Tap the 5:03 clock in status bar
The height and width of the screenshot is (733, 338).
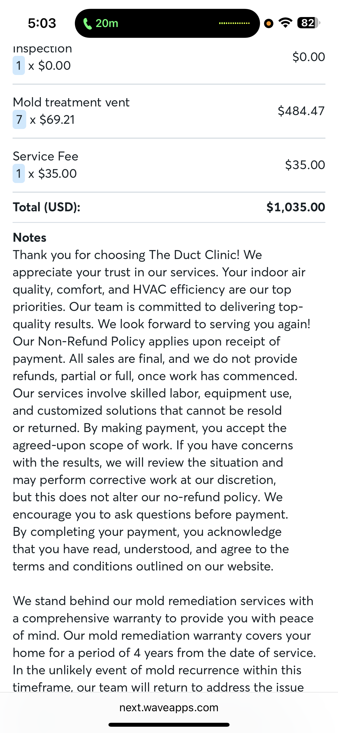click(42, 23)
